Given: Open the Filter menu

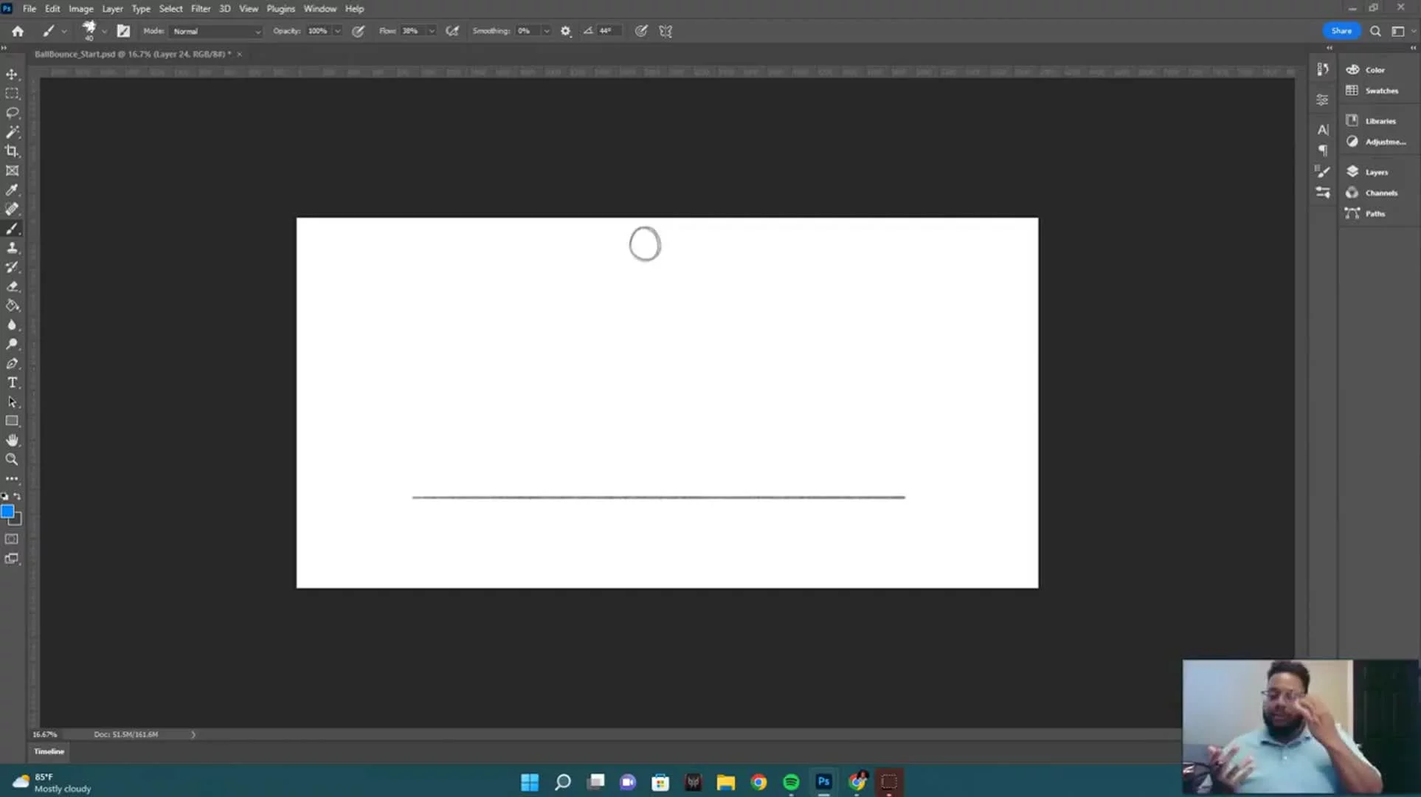Looking at the screenshot, I should coord(201,9).
